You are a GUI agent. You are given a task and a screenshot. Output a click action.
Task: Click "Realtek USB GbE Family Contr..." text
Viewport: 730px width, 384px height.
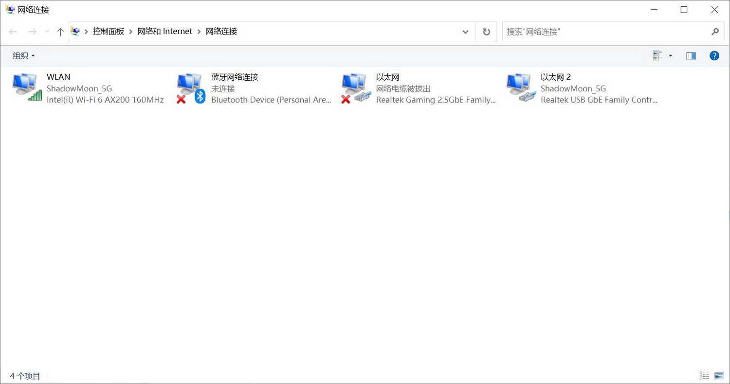coord(599,100)
